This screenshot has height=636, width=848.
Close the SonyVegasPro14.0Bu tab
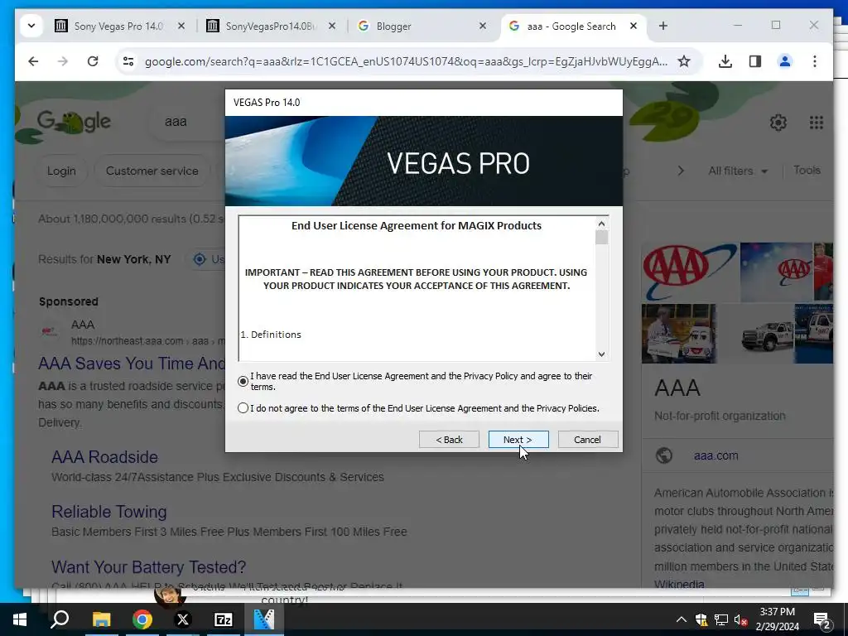[332, 26]
